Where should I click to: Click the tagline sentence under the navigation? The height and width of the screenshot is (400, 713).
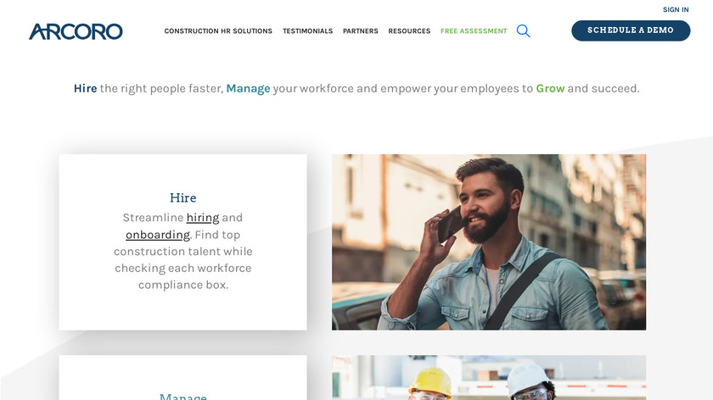click(x=356, y=88)
